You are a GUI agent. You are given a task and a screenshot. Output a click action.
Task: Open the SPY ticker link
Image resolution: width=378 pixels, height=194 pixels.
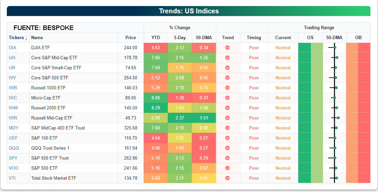pos(13,158)
